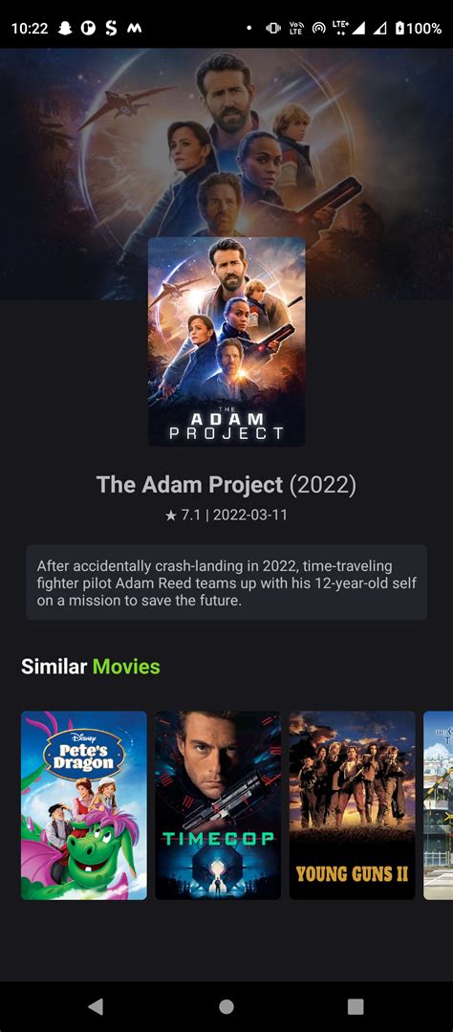Tap the Android home circle button
Screen dimensions: 453x1032
click(x=226, y=1006)
